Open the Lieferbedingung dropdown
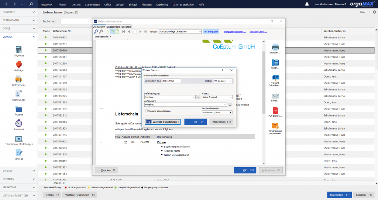 tap(193, 97)
